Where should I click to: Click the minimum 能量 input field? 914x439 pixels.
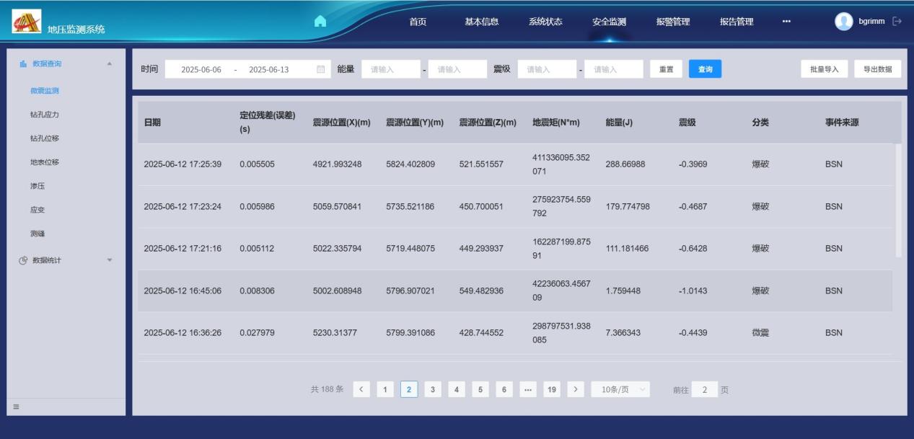coord(390,69)
